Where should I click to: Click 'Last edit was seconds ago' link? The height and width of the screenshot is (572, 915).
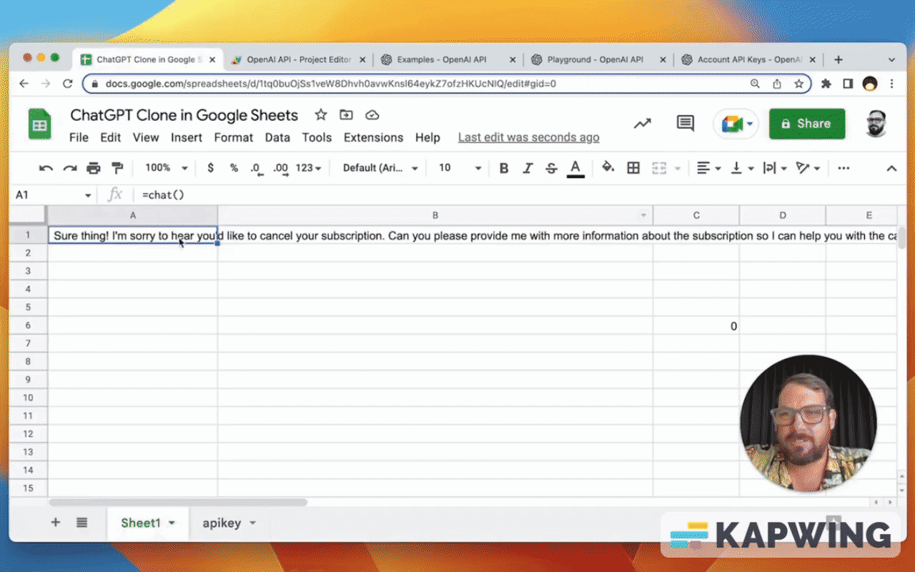pyautogui.click(x=528, y=137)
